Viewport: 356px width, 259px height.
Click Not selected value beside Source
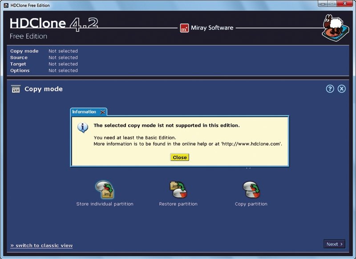[x=63, y=57]
